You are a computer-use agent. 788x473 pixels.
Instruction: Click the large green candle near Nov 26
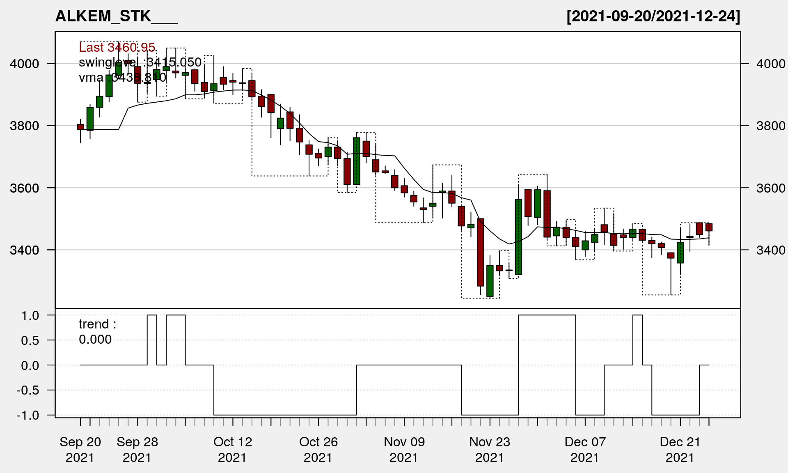click(518, 237)
